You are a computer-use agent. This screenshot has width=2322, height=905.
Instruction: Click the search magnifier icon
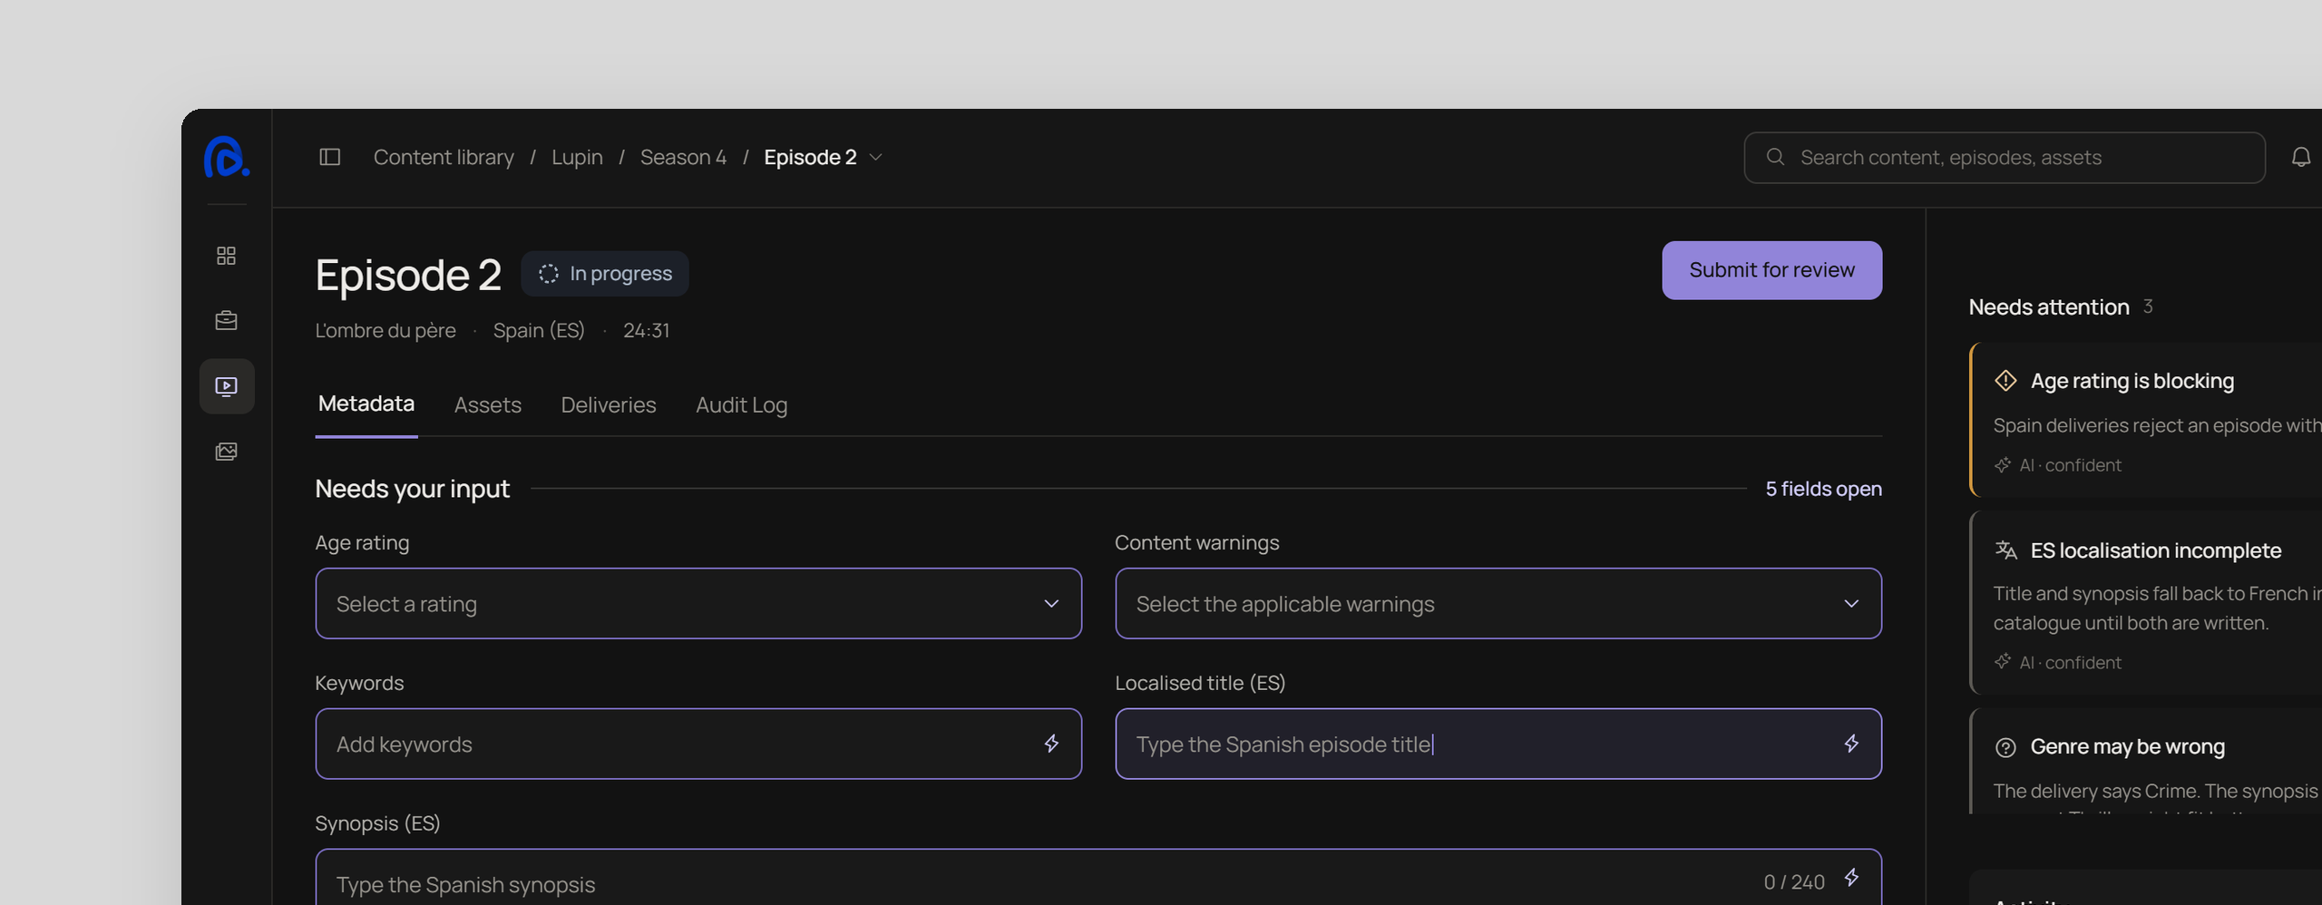pos(1775,157)
